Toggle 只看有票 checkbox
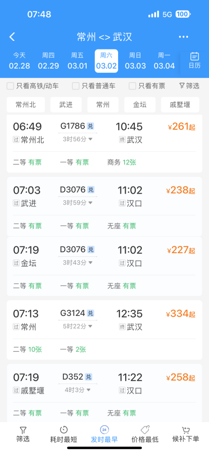The image size is (209, 453). point(132,86)
